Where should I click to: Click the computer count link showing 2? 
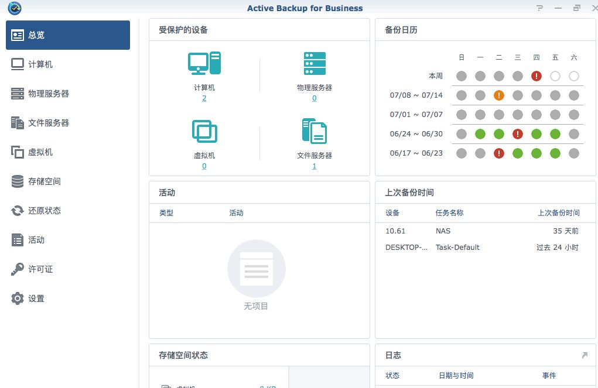[x=204, y=98]
